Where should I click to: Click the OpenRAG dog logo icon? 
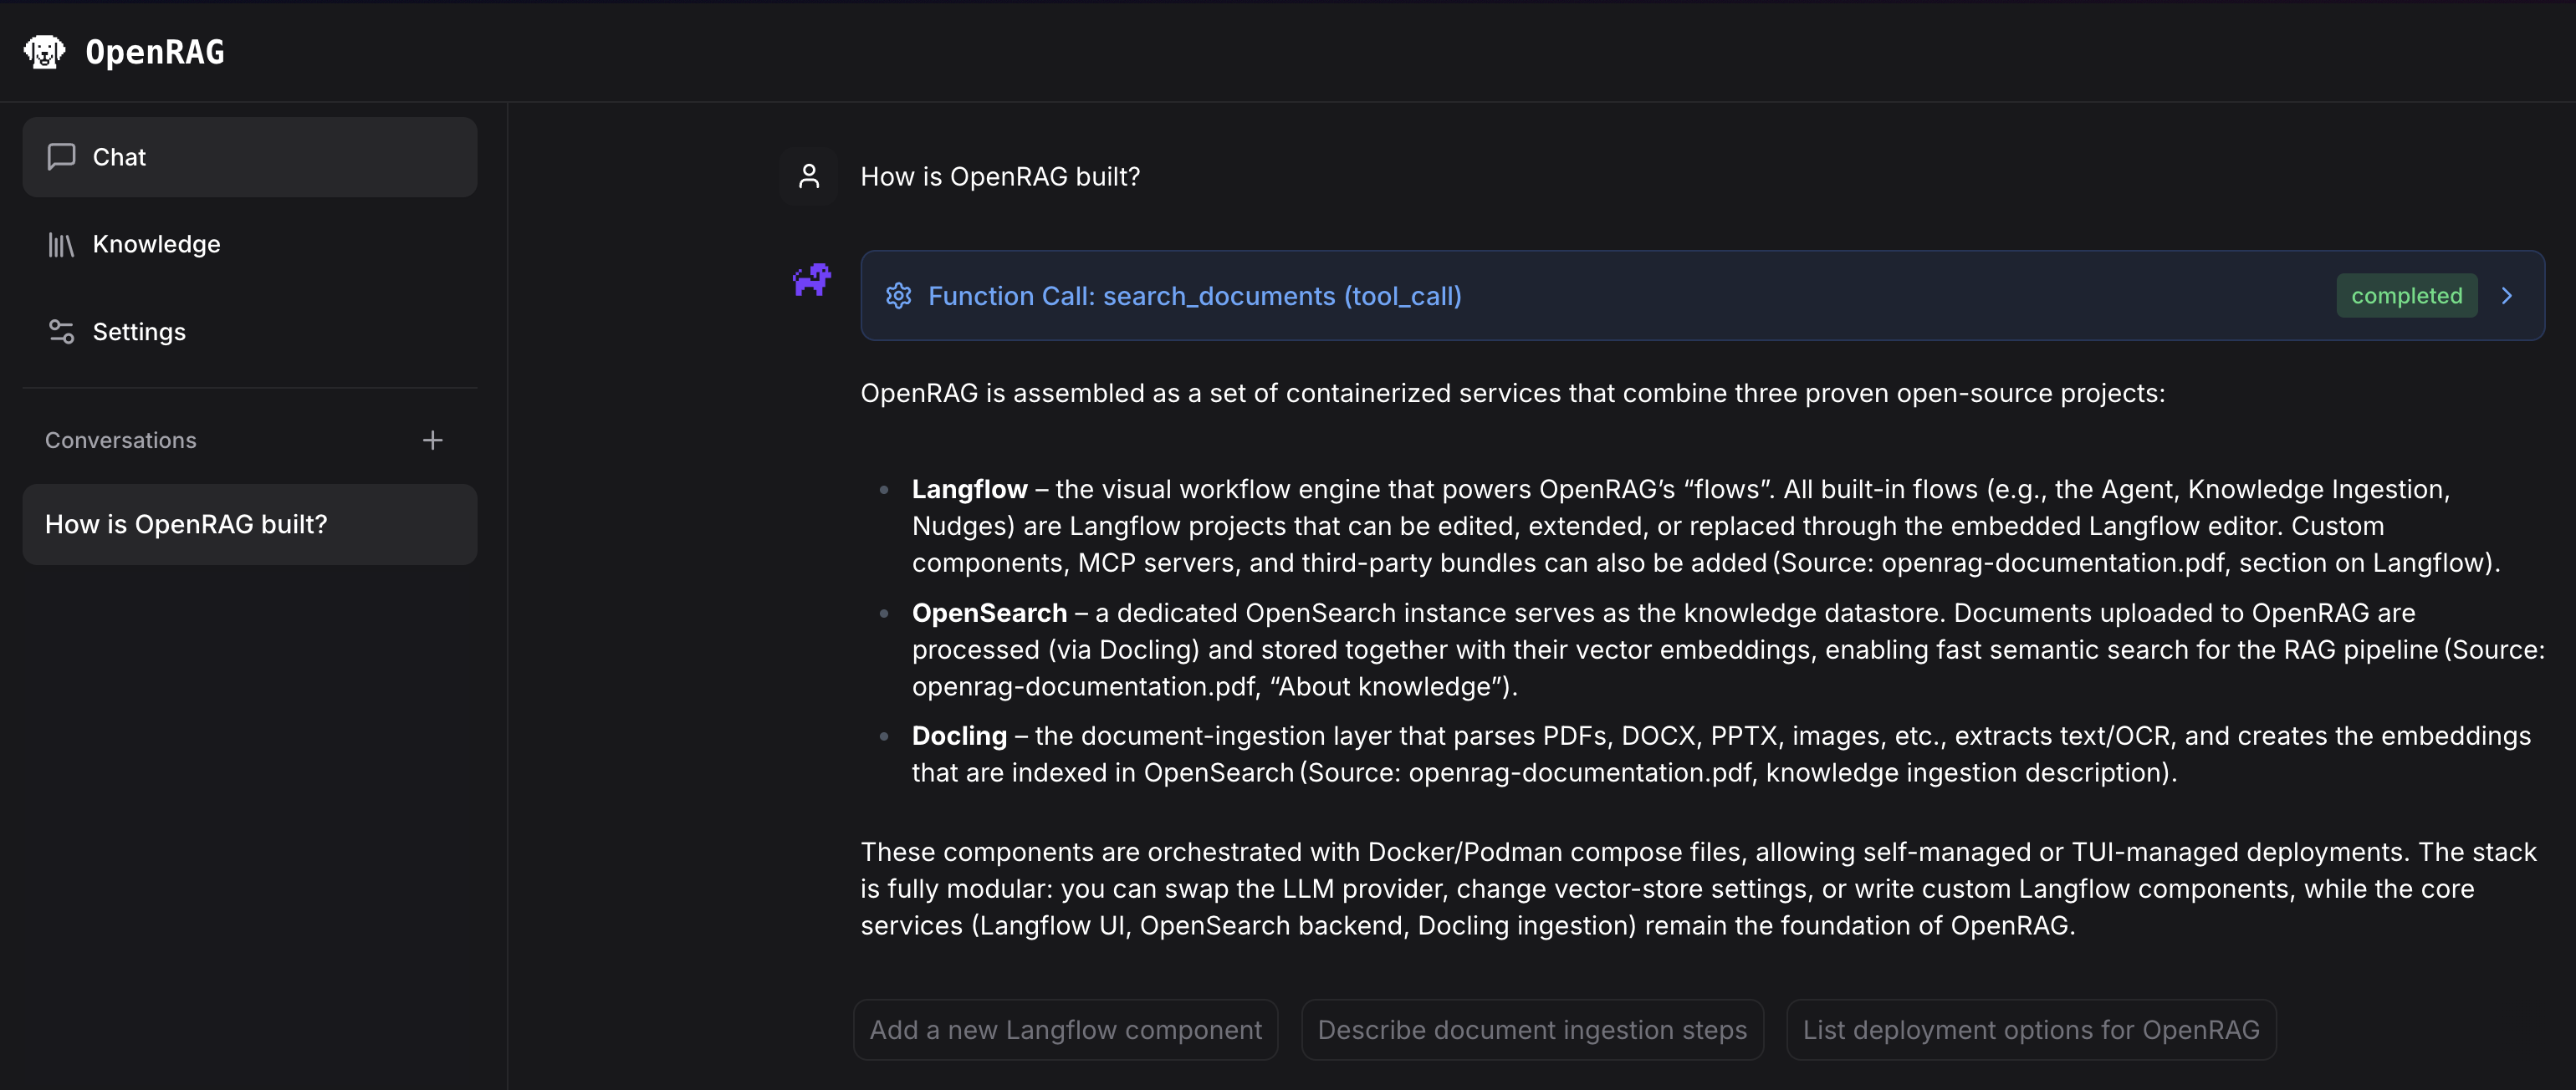tap(44, 51)
